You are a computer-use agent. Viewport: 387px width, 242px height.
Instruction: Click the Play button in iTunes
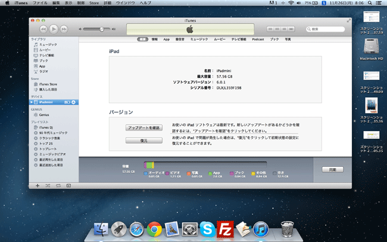coord(54,29)
